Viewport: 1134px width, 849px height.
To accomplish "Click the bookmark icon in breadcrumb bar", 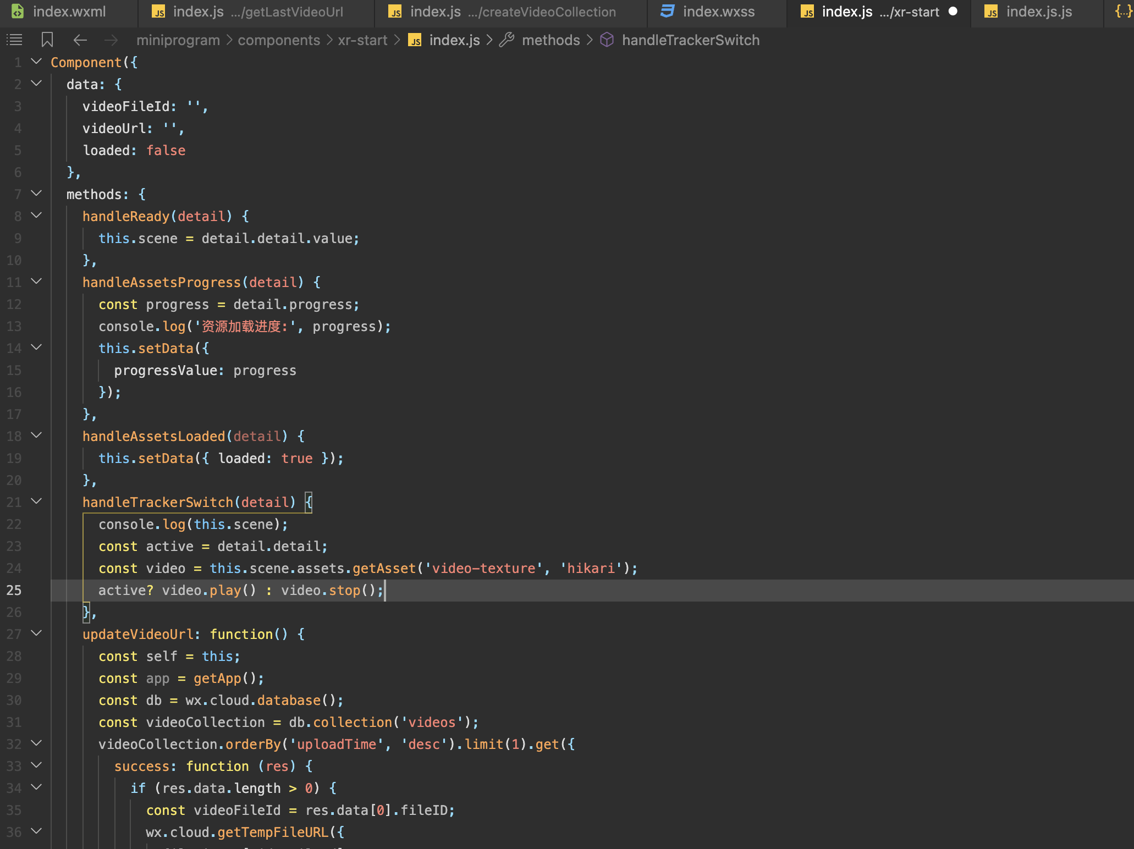I will click(x=47, y=40).
